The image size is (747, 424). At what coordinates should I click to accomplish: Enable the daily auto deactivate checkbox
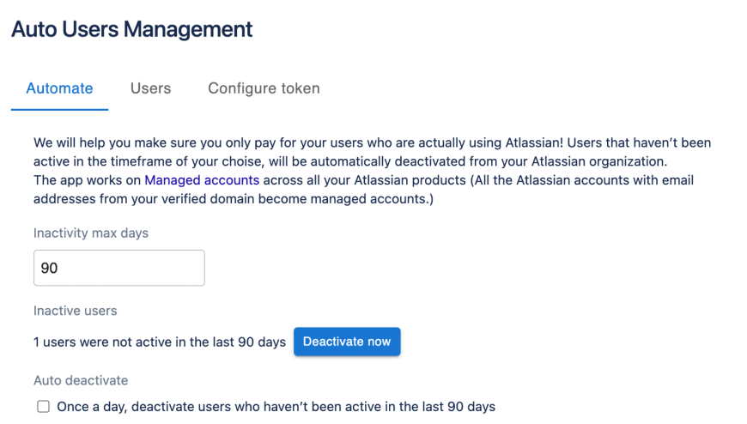43,407
